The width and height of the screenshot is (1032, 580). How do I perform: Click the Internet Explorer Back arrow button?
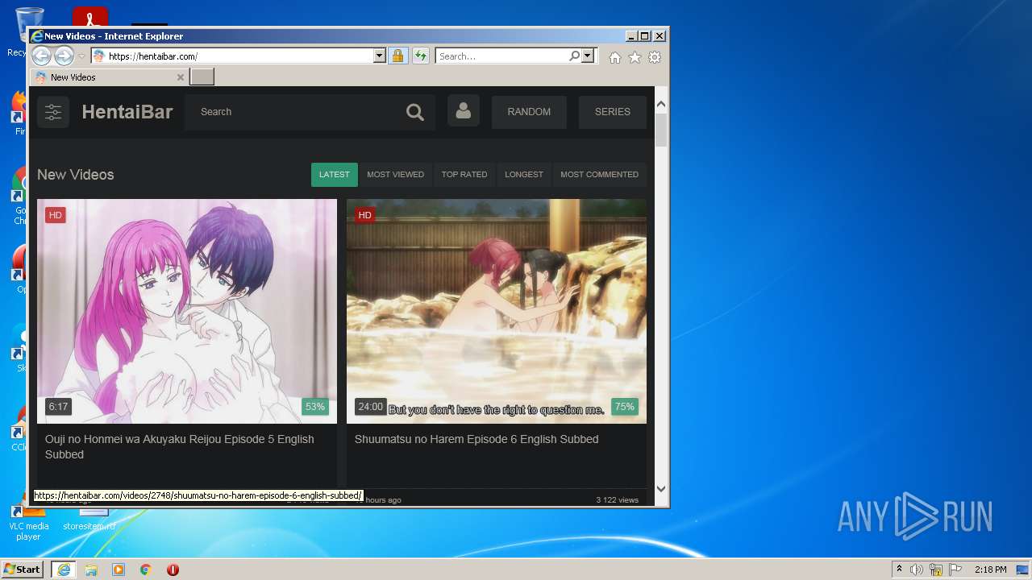tap(41, 56)
